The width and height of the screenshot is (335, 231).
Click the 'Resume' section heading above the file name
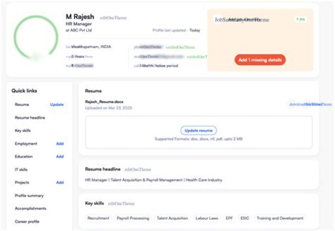[94, 91]
